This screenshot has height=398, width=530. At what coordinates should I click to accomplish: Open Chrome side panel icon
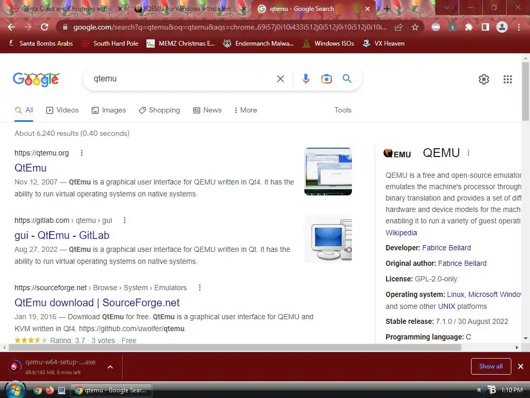[x=485, y=27]
